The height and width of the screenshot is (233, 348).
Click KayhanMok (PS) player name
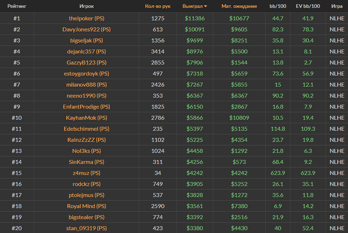87,118
